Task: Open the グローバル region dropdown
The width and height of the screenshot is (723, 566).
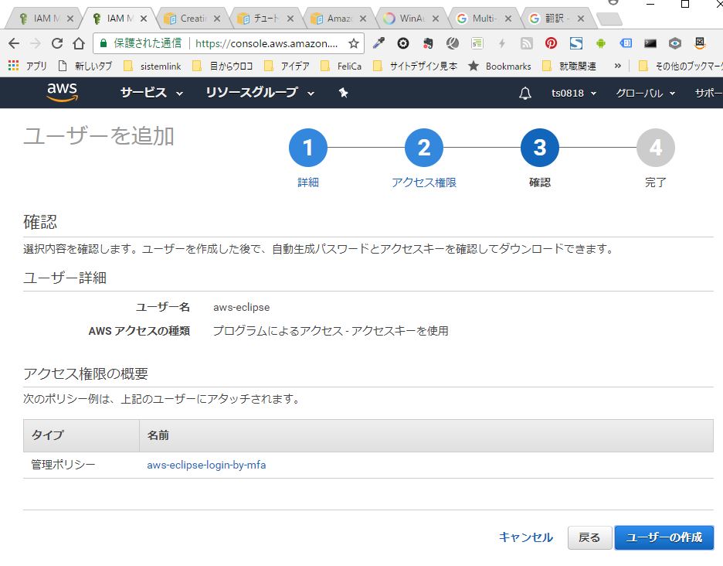Action: tap(646, 94)
